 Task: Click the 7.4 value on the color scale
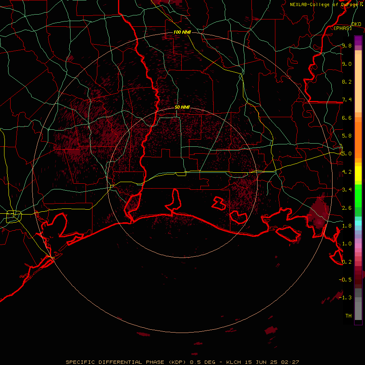(347, 100)
